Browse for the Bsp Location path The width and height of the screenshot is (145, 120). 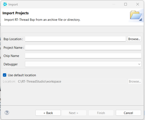point(134,39)
